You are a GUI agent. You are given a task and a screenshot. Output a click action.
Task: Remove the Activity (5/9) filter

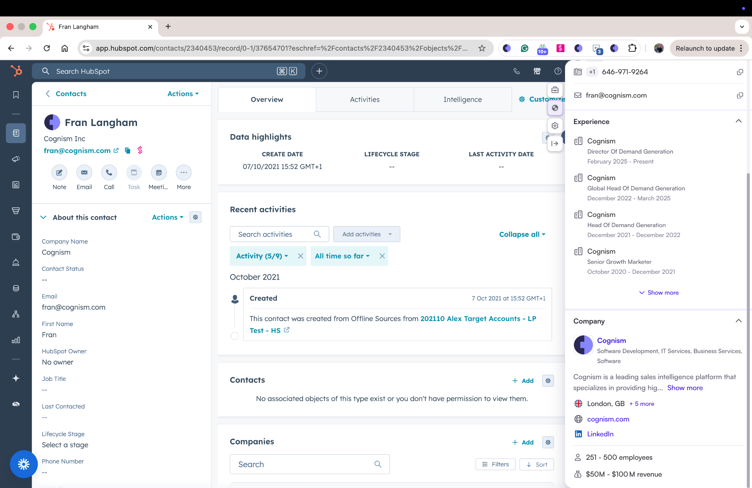click(300, 256)
